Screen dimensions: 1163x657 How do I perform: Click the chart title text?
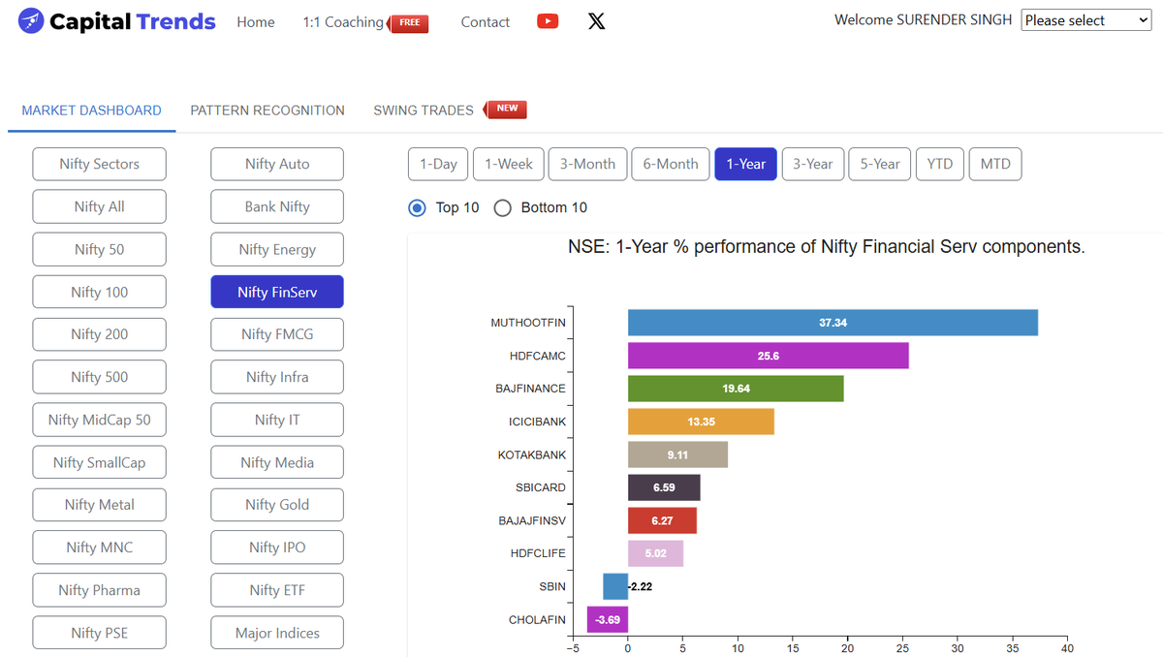tap(827, 247)
